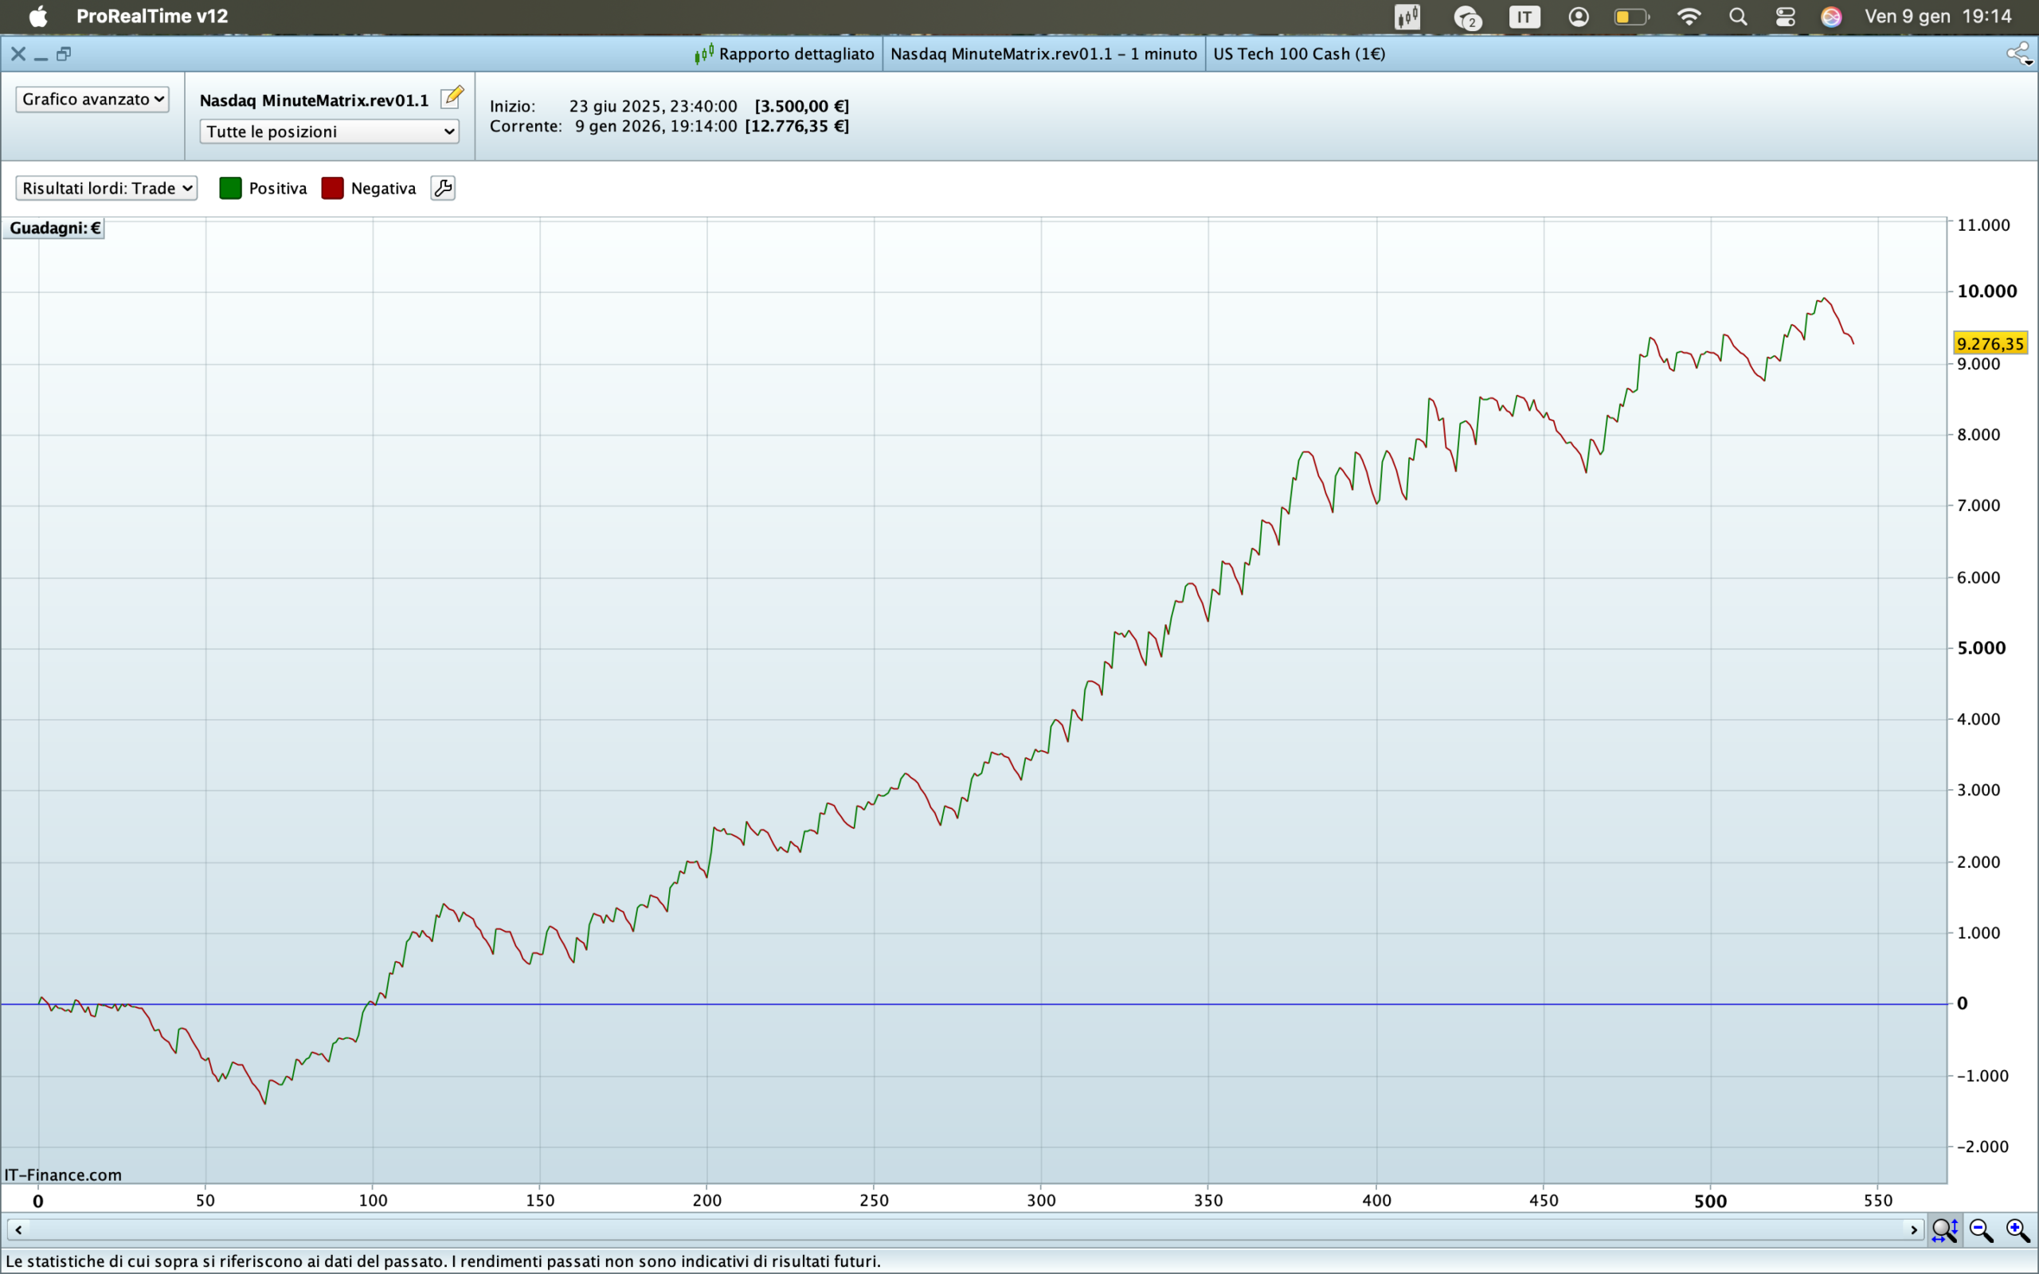
Task: Open the Grafico avanzato dropdown
Action: pos(92,100)
